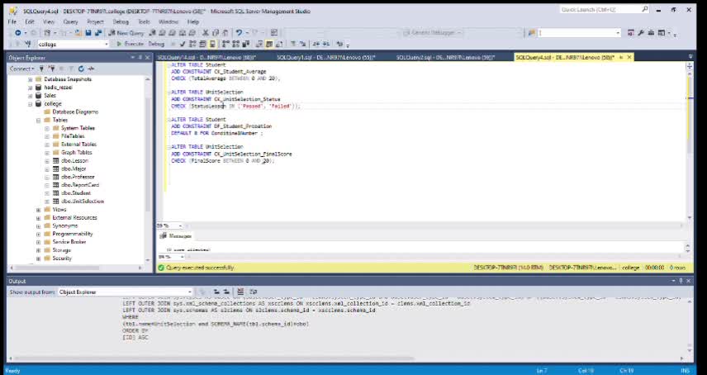Open the Query menu
This screenshot has width=707, height=375.
tap(70, 21)
